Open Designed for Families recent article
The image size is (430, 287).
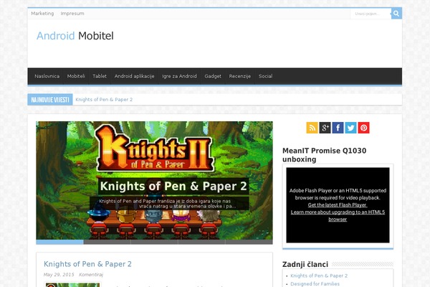pos(315,283)
